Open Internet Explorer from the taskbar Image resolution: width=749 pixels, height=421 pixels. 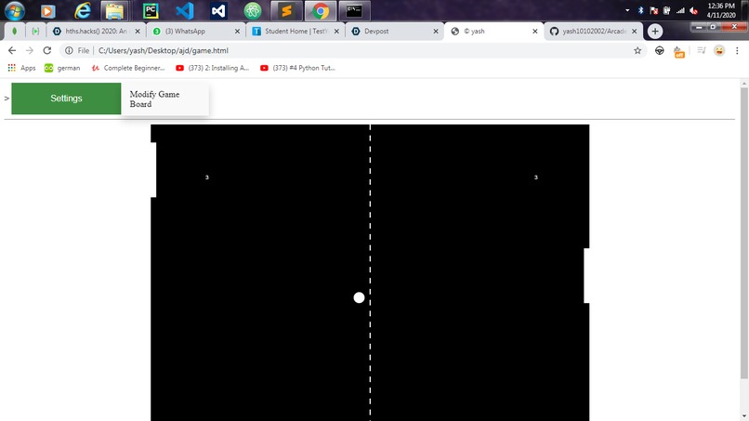click(x=82, y=10)
